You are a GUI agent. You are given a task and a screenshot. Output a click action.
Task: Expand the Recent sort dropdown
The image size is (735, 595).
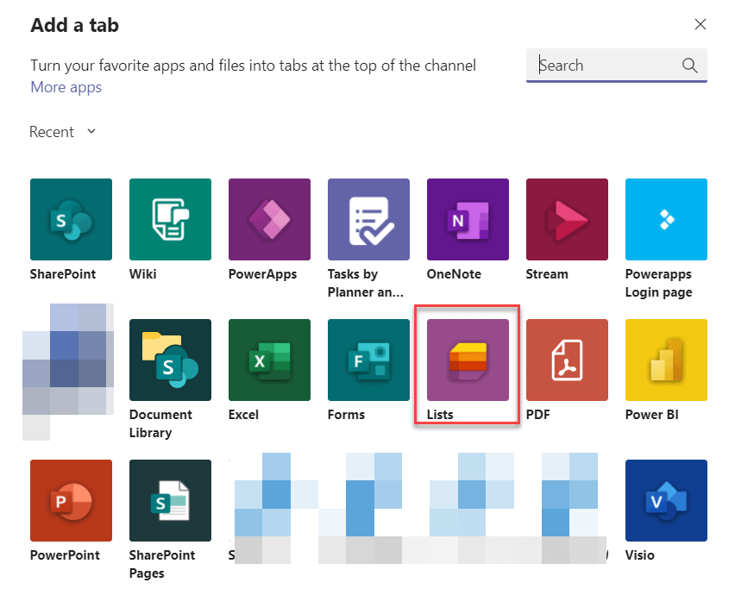(62, 132)
